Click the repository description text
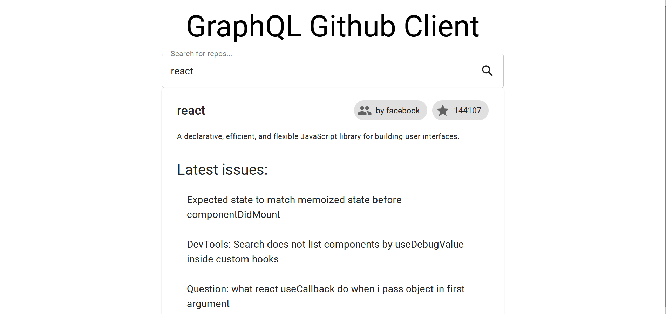Viewport: 666px width, 314px height. pyautogui.click(x=318, y=136)
